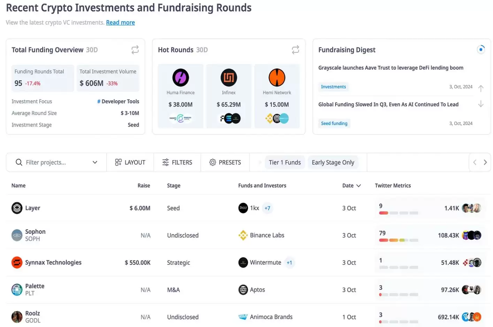The image size is (493, 327).
Task: Click the Huma Finance purple logo
Action: pyautogui.click(x=180, y=77)
